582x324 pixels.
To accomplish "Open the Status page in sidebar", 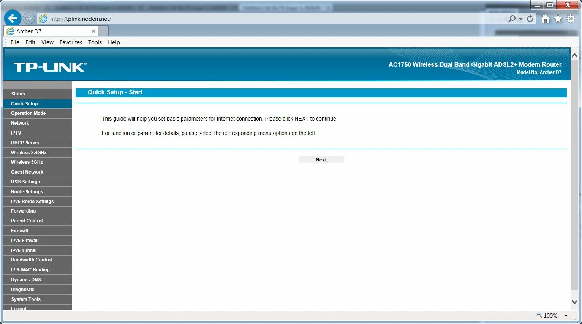I will [x=38, y=94].
